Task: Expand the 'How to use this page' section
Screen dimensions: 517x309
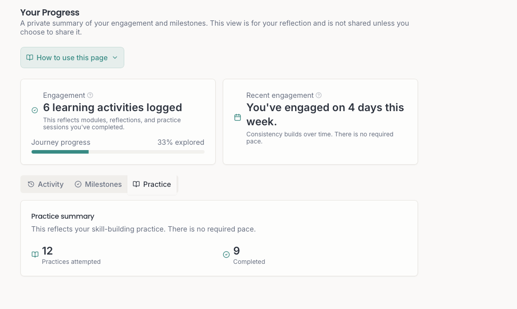Action: pos(72,58)
